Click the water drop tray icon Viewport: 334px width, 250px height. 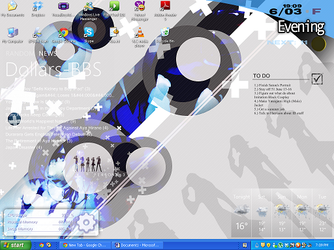[257, 245]
